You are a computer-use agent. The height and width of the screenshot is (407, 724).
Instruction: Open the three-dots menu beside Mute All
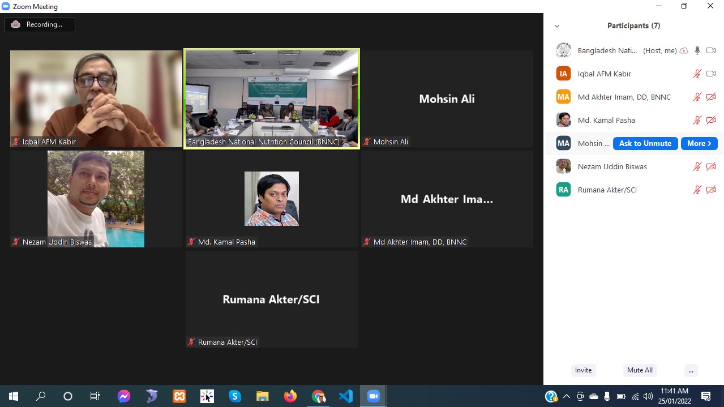pyautogui.click(x=689, y=370)
